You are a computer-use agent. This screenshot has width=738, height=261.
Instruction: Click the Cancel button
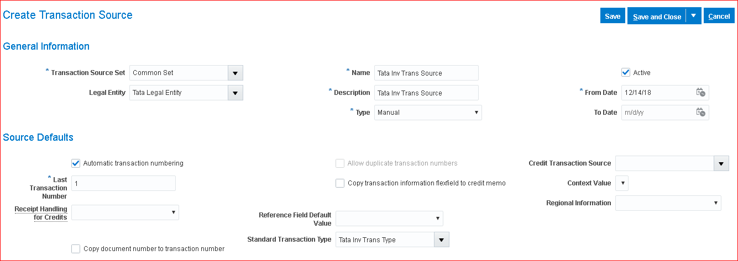[x=719, y=16]
